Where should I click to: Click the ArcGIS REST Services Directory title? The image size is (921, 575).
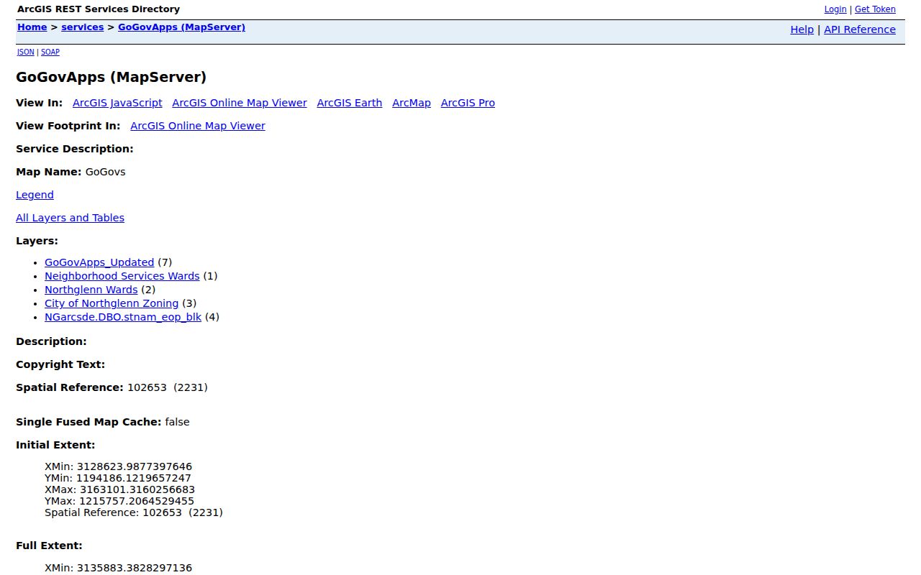99,9
